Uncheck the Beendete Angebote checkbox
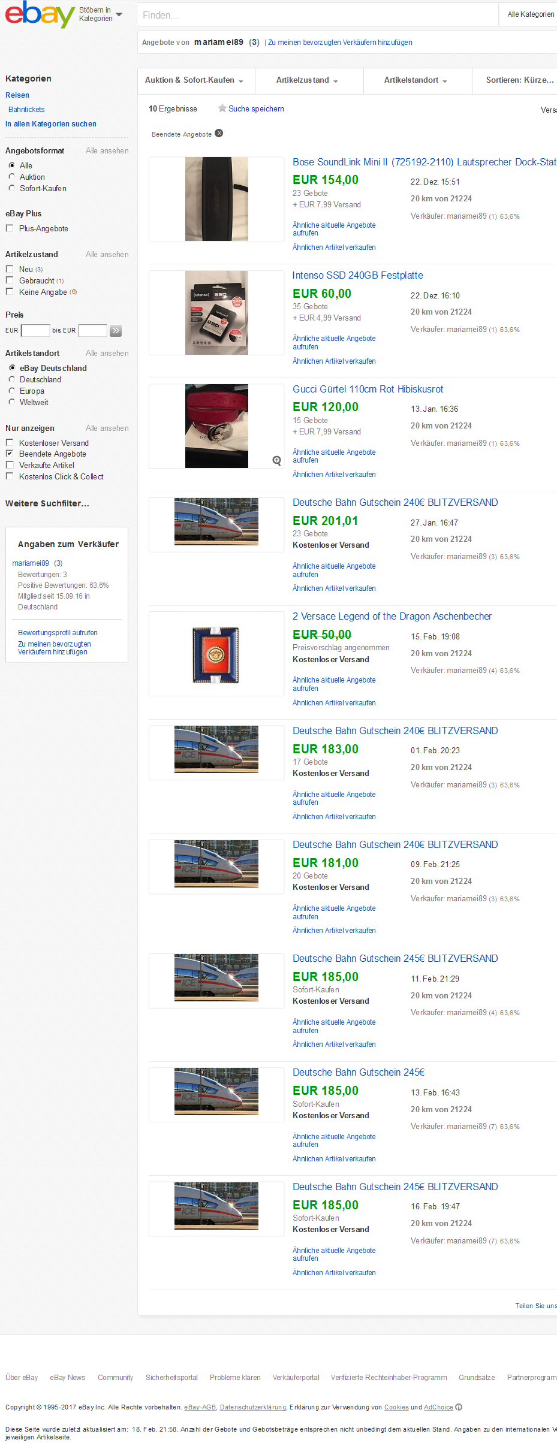Screen dimensions: 557x1443 [10, 454]
